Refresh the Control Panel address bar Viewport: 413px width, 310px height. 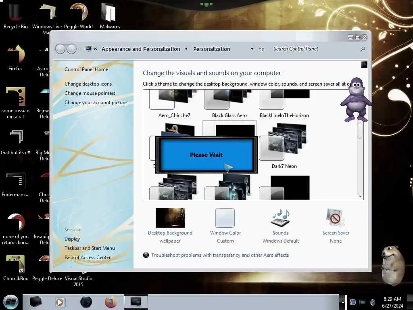click(261, 49)
